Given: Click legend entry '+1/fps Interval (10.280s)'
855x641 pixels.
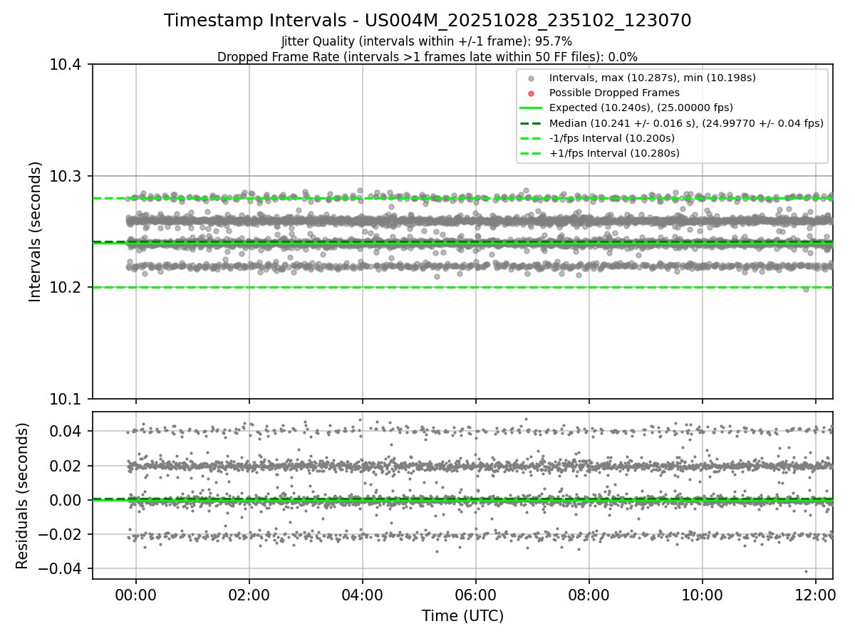Looking at the screenshot, I should tap(614, 153).
